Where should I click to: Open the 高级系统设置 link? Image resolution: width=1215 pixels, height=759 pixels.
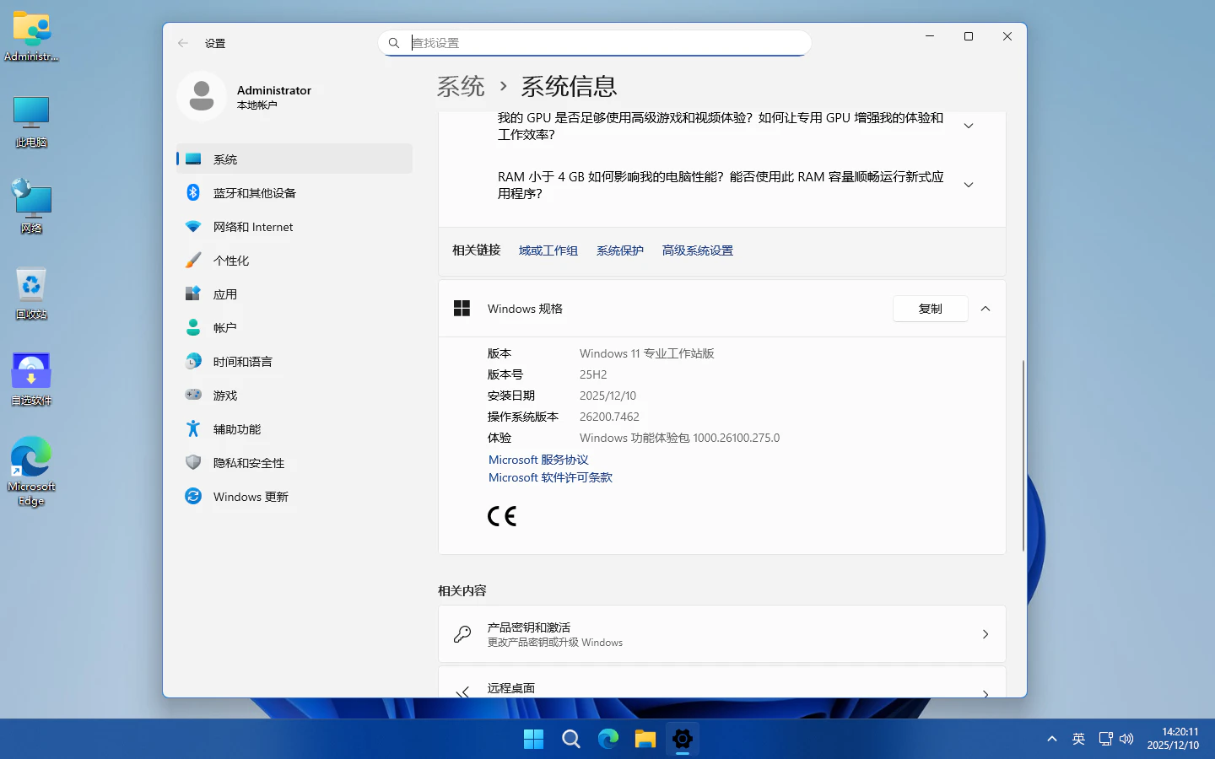[x=697, y=250]
